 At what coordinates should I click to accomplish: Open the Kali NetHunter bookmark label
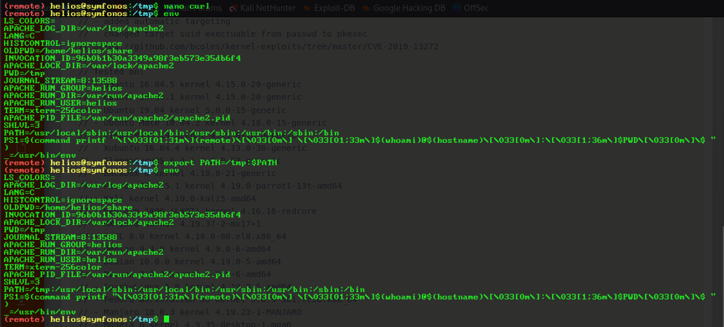pyautogui.click(x=269, y=8)
